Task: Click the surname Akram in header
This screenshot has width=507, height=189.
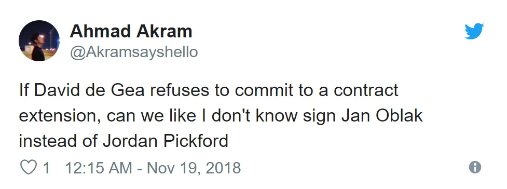Action: point(165,31)
